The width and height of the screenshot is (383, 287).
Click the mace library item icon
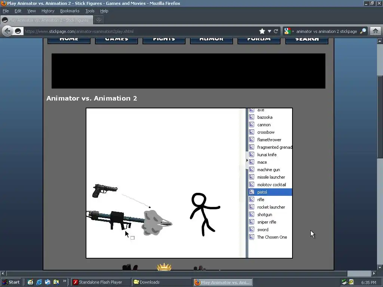point(252,162)
